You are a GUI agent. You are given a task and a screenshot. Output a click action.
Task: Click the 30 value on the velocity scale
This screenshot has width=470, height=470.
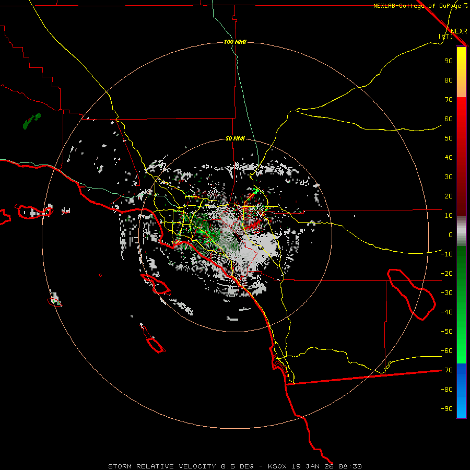tap(449, 177)
